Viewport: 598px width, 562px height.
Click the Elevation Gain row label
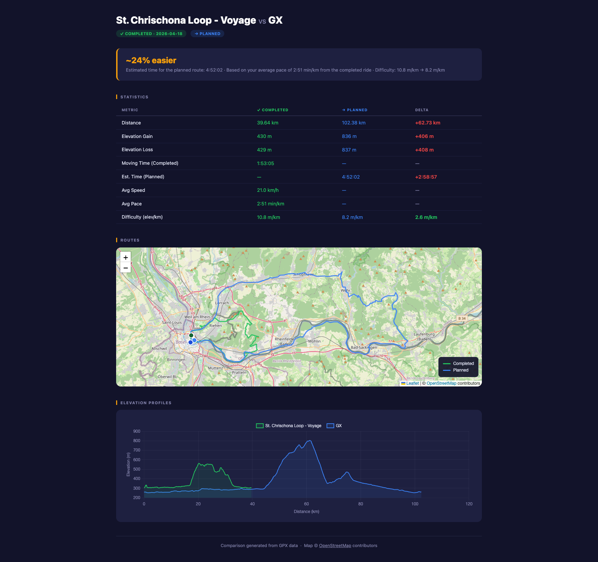137,136
